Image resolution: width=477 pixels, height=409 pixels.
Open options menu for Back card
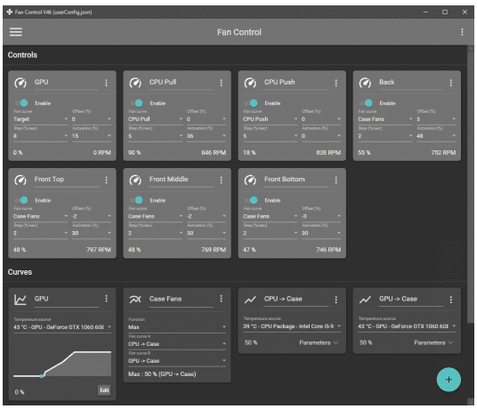(x=451, y=83)
